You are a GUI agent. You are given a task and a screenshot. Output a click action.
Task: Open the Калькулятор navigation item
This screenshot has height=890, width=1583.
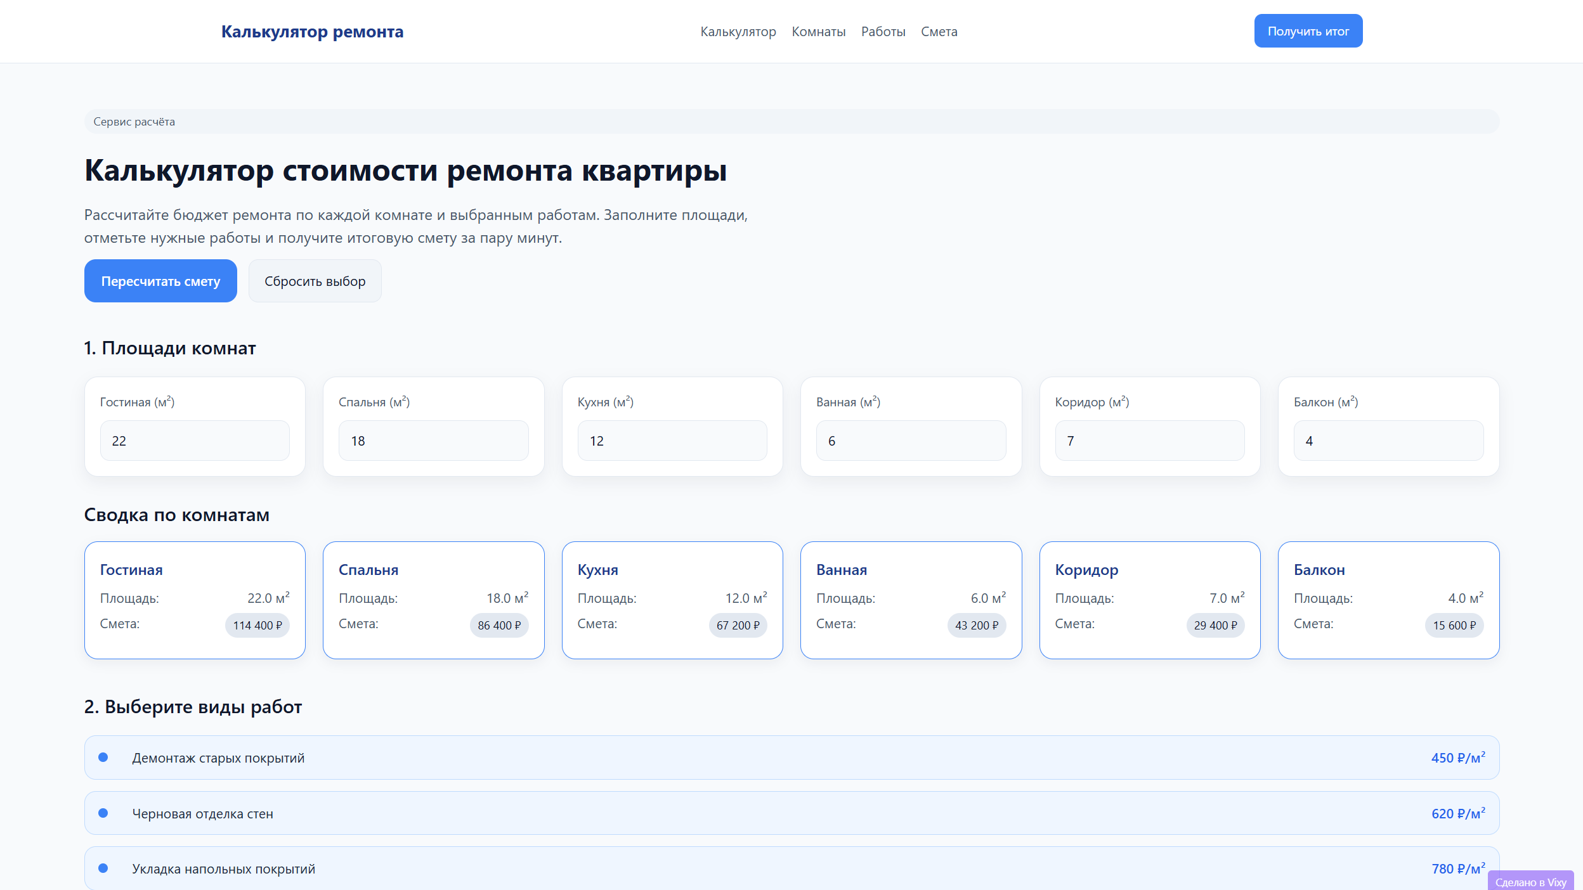pyautogui.click(x=738, y=31)
